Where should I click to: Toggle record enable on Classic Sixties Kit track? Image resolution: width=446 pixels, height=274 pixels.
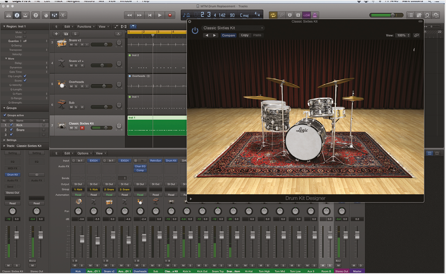(82, 128)
